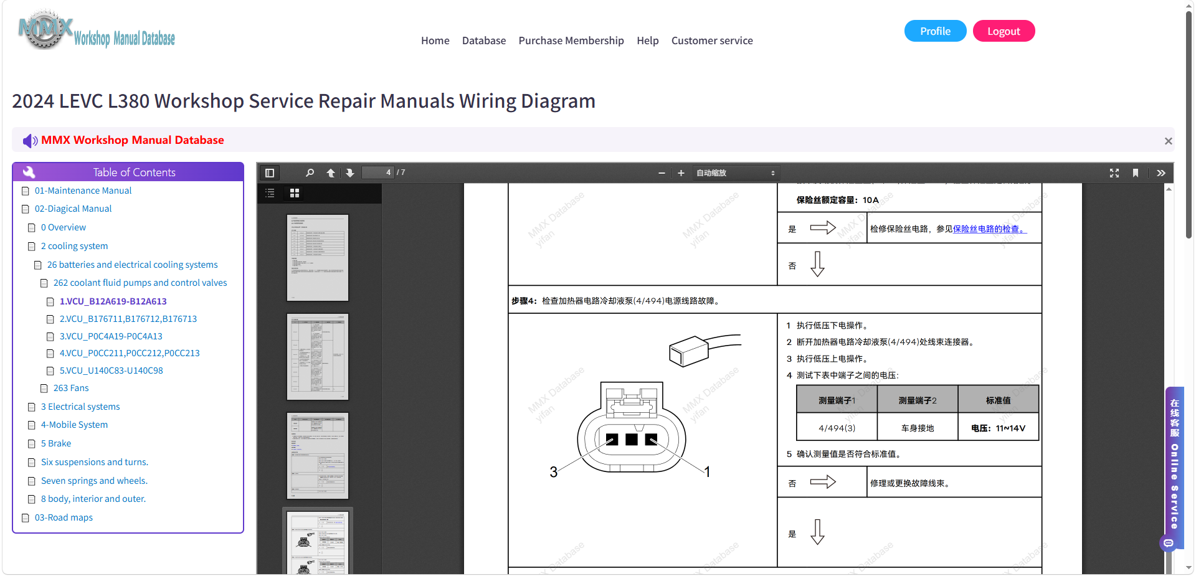This screenshot has height=576, width=1196.
Task: Open the Database menu item
Action: tap(484, 40)
